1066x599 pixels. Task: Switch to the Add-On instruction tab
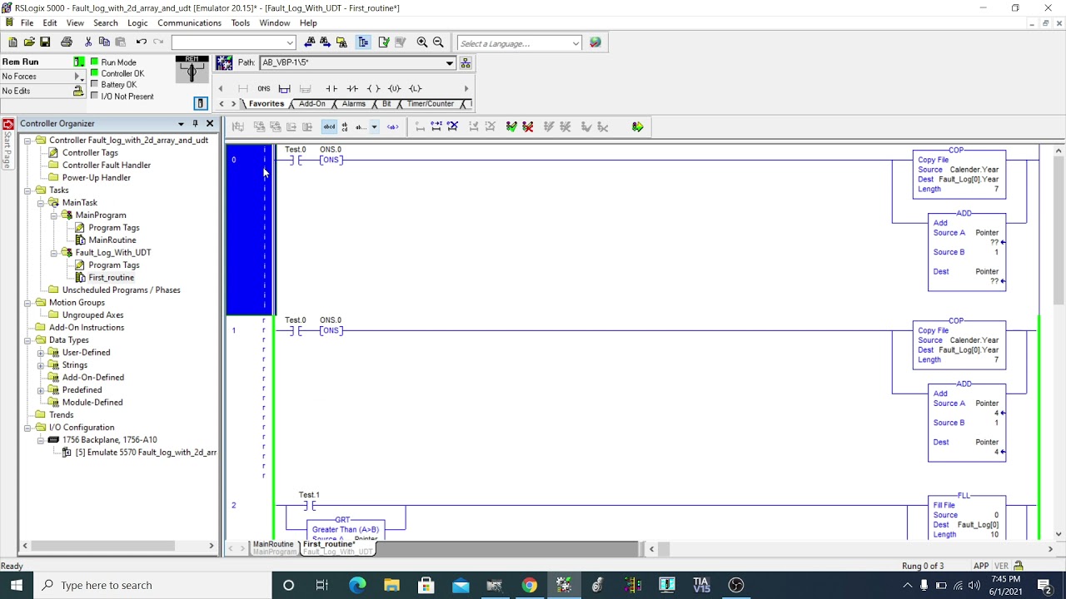(x=312, y=104)
